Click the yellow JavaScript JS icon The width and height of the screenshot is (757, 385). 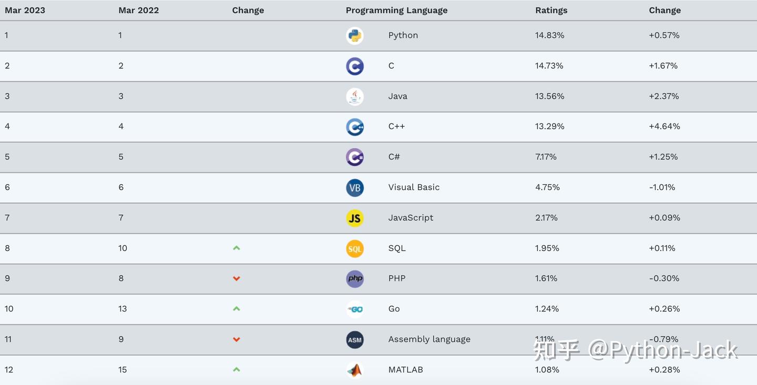pyautogui.click(x=355, y=218)
